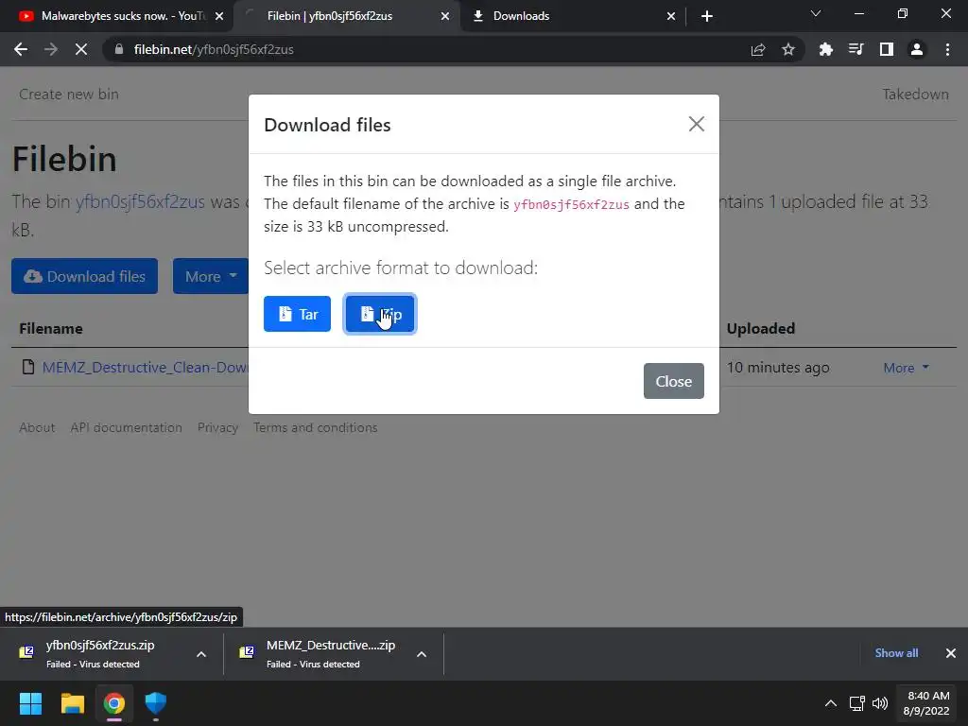Expand options for yfbn0sjf56xf2zus.zip download
Image resolution: width=968 pixels, height=726 pixels.
[200, 654]
